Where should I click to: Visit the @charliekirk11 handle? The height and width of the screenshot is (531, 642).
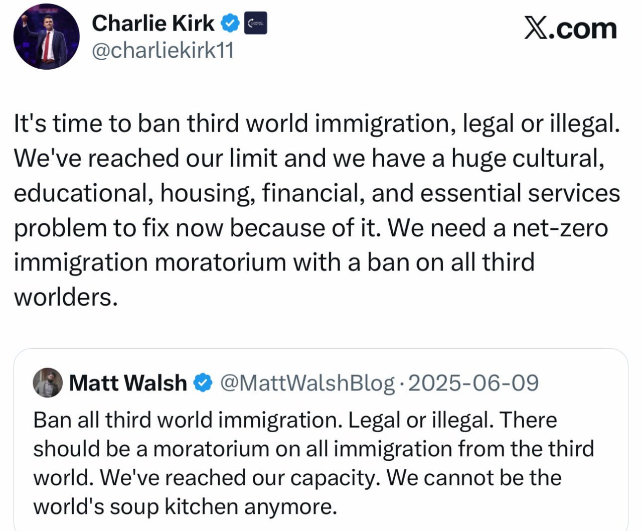click(x=163, y=50)
